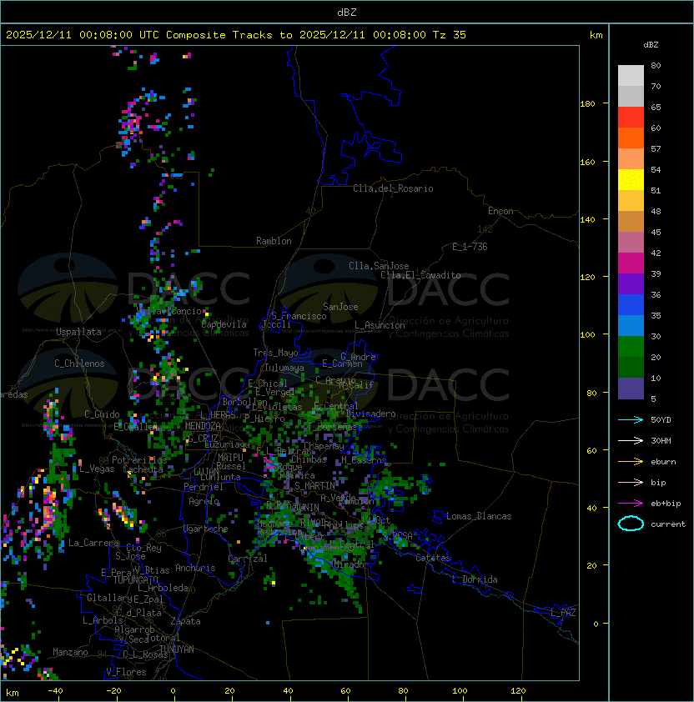Viewport: 694px width, 702px height.
Task: Pick the bright yellow 54 dBZ swatch
Action: point(631,179)
